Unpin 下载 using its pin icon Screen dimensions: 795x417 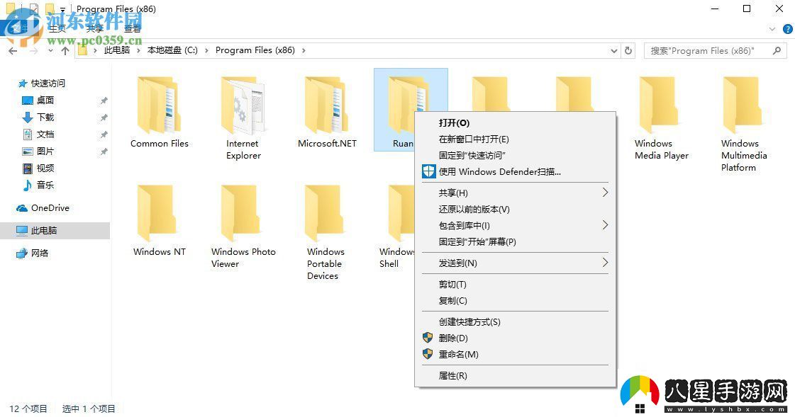click(104, 118)
